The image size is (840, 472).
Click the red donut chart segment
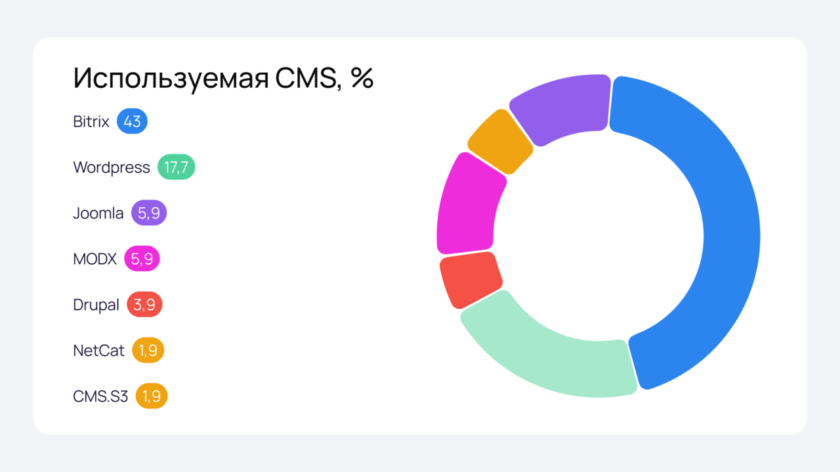[469, 279]
